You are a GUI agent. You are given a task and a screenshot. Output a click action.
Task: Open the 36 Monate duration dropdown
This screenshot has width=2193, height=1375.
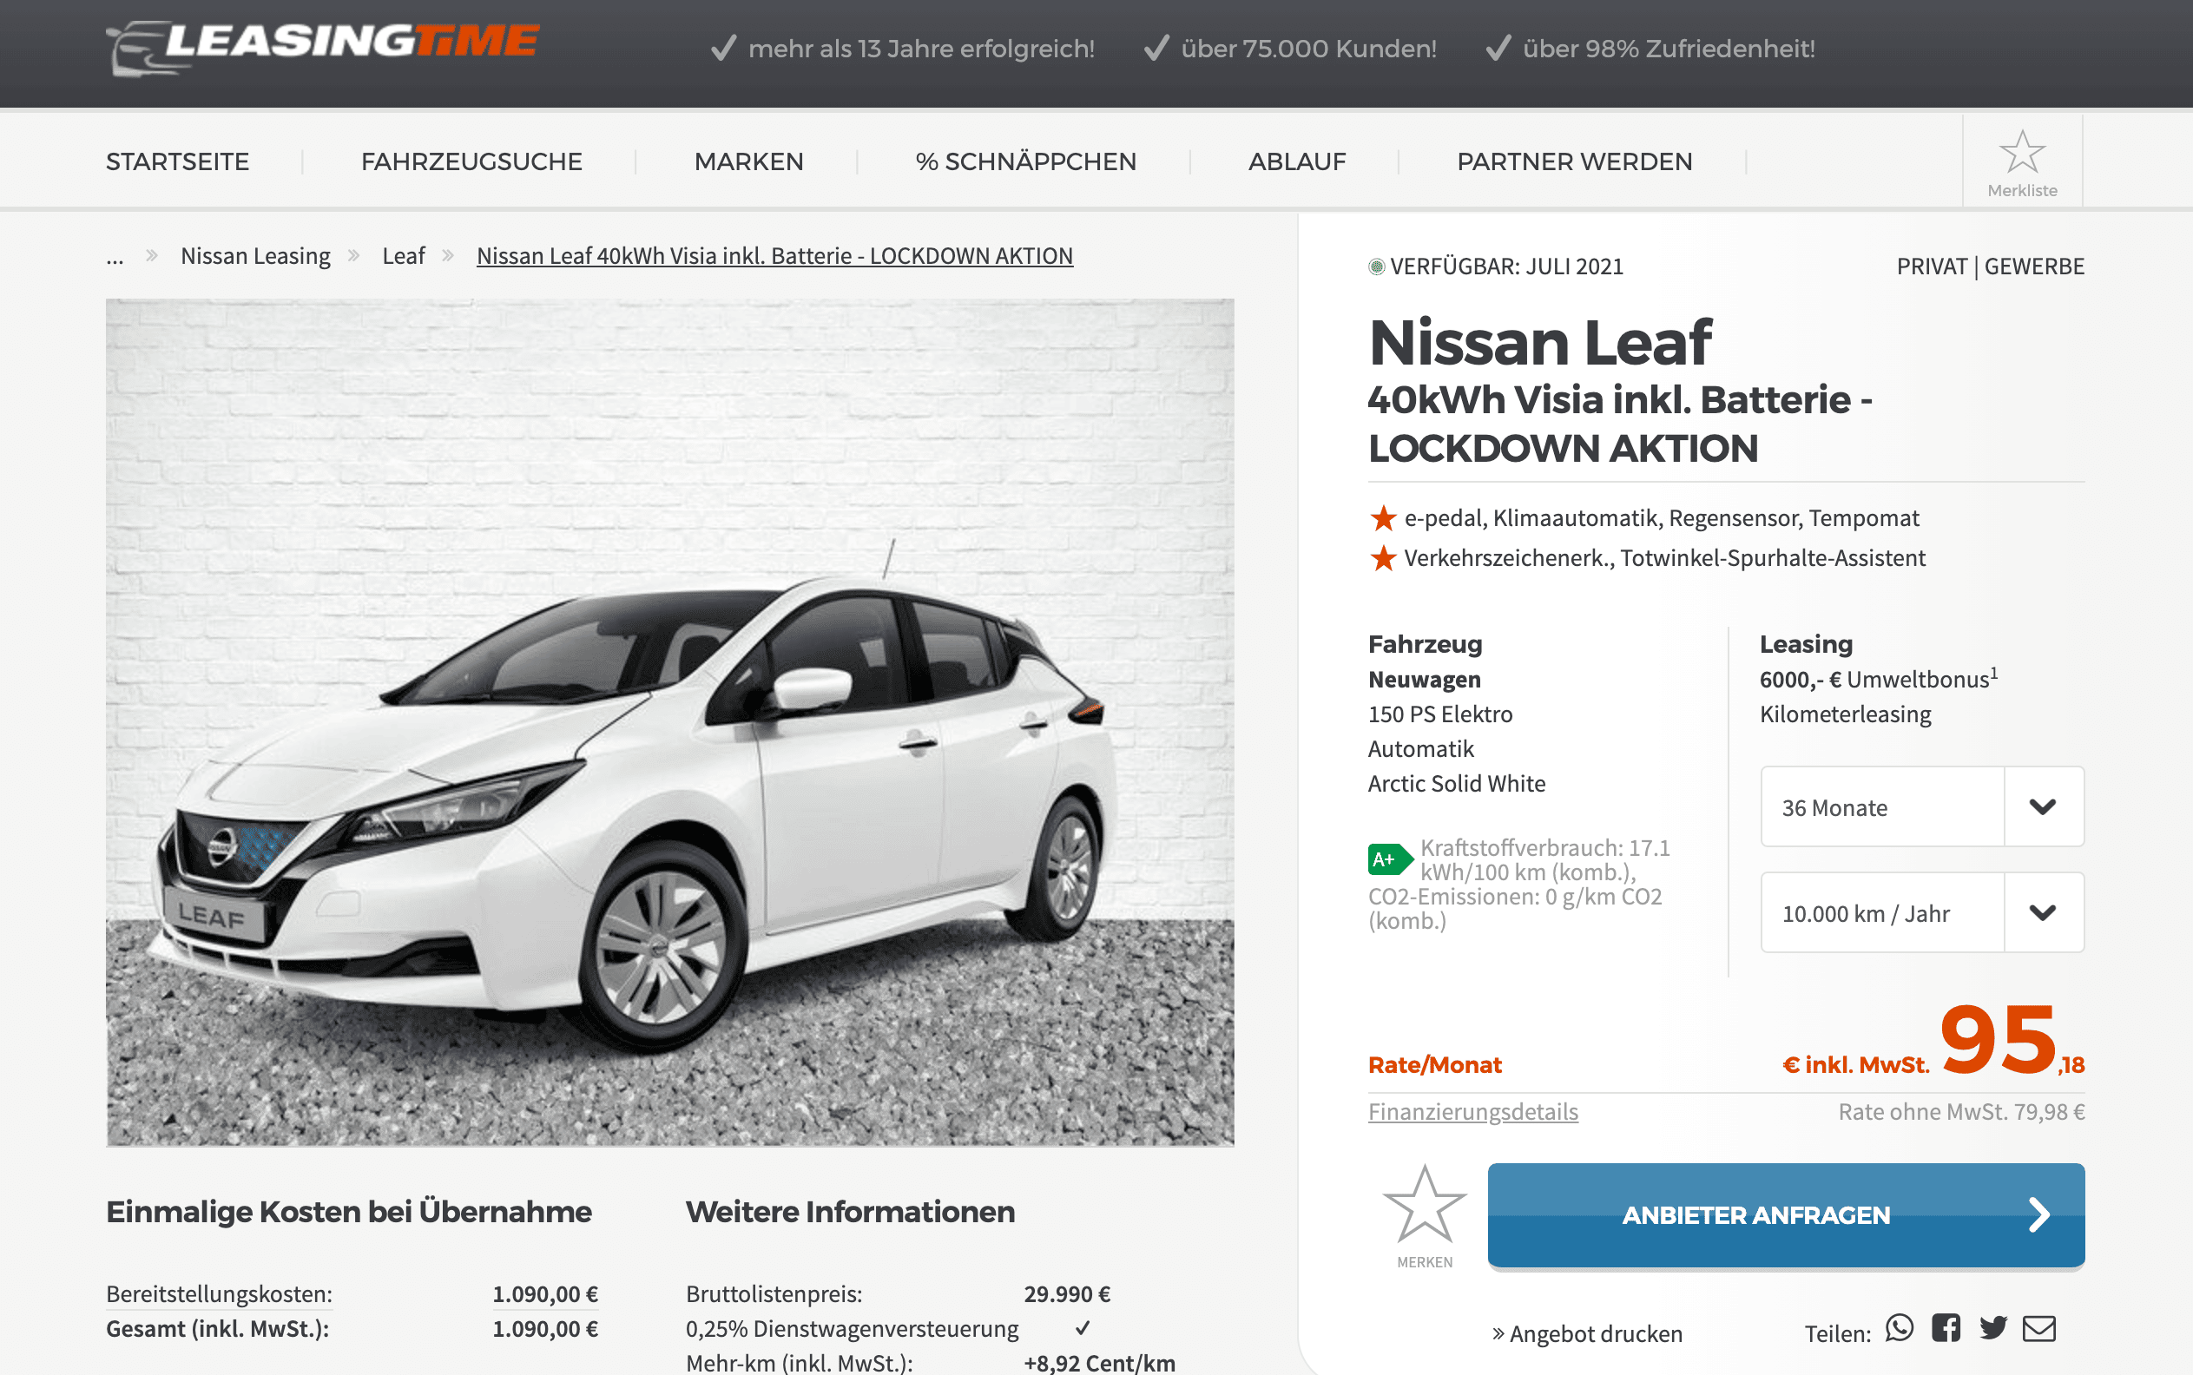pyautogui.click(x=1922, y=806)
